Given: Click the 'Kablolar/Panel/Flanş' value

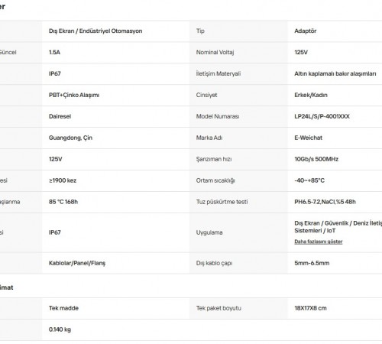Looking at the screenshot, I should 77,263.
